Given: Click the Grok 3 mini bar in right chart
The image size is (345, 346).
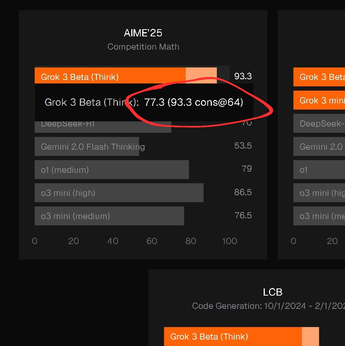Looking at the screenshot, I should coord(319,100).
